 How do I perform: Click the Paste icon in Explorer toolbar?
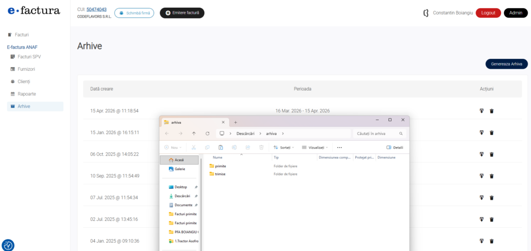[x=220, y=147]
